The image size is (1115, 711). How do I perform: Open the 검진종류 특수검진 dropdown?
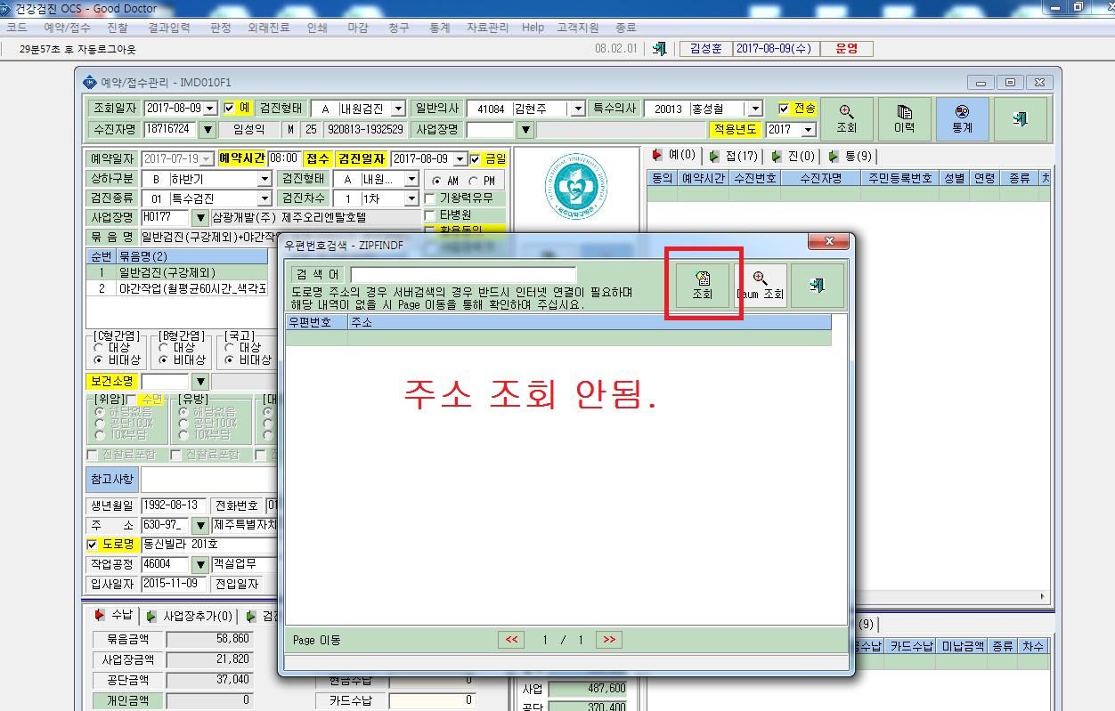[265, 198]
